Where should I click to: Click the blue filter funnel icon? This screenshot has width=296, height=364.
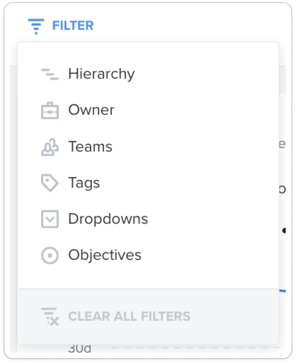click(x=36, y=26)
